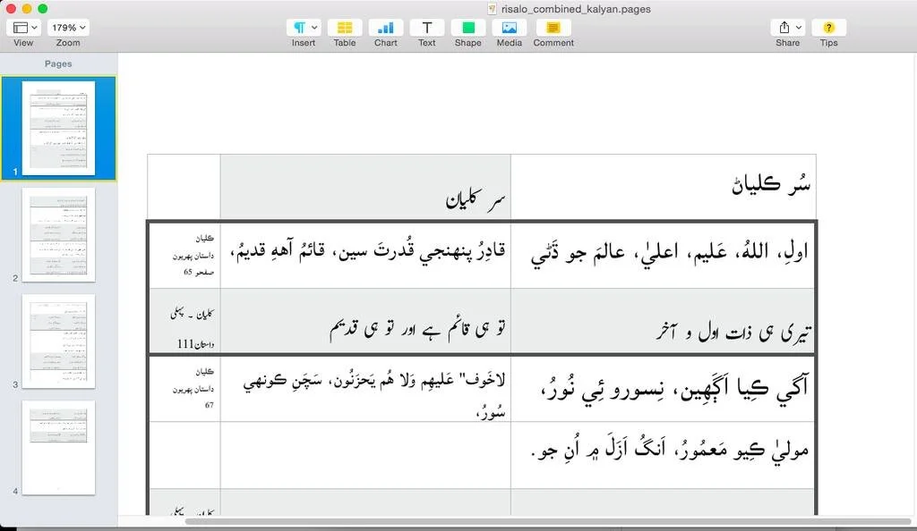Open Pages help via the Tips button
This screenshot has width=917, height=531.
coord(828,29)
